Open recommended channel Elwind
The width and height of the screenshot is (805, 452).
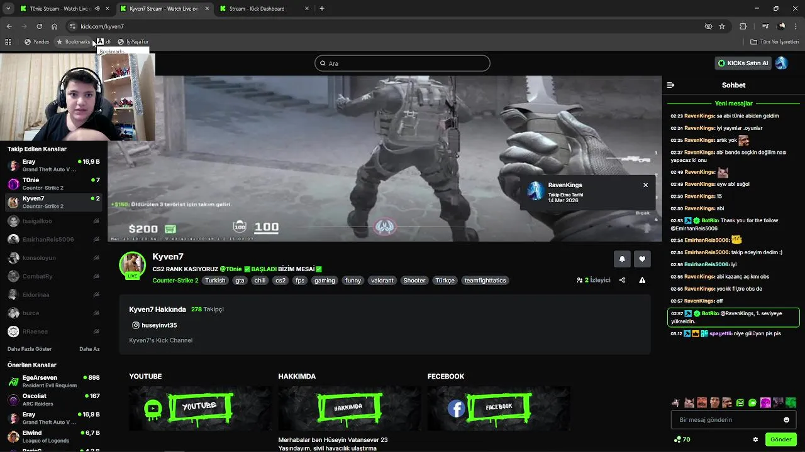53,436
